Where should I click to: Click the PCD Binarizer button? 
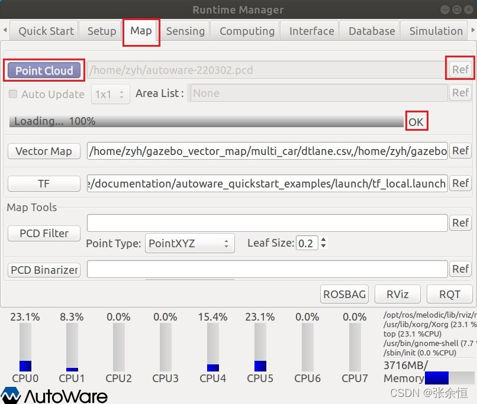tap(44, 270)
